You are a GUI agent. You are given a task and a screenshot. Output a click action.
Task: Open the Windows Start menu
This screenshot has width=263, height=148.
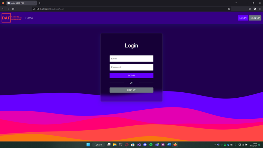click(88, 145)
